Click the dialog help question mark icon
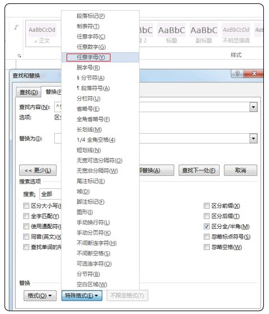269x314 pixels. [237, 73]
